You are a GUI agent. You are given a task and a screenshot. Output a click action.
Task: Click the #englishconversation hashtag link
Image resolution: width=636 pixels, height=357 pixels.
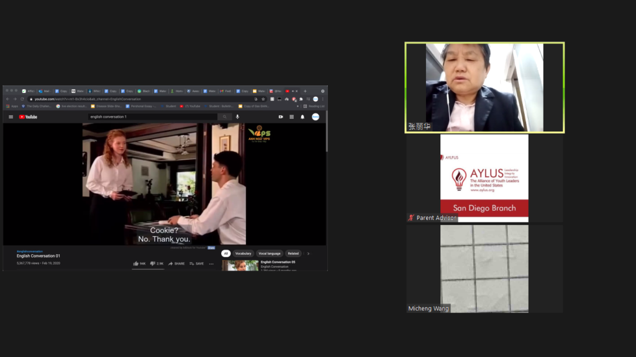(30, 252)
